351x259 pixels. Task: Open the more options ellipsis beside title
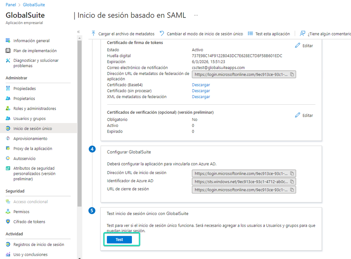coord(196,15)
